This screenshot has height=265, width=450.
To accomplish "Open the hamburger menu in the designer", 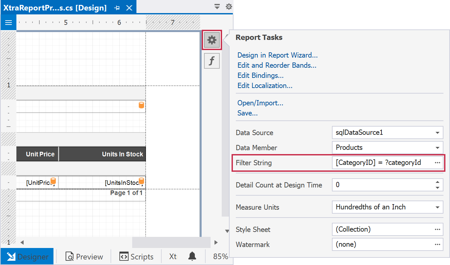I will [x=9, y=23].
